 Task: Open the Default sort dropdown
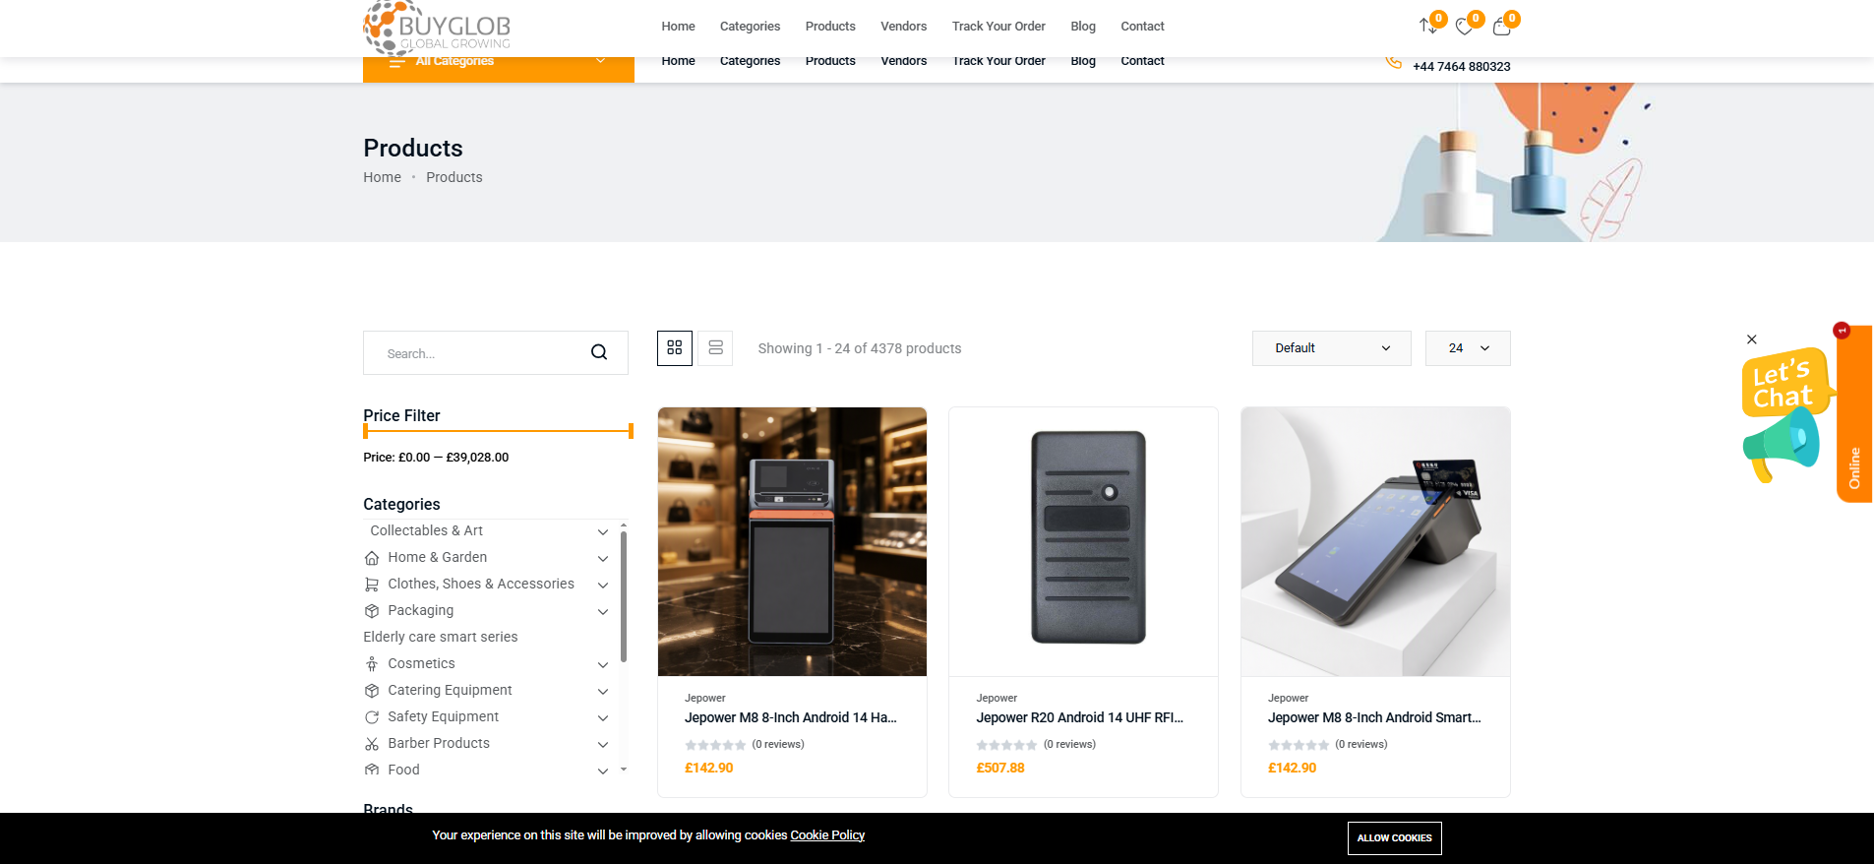pos(1332,348)
